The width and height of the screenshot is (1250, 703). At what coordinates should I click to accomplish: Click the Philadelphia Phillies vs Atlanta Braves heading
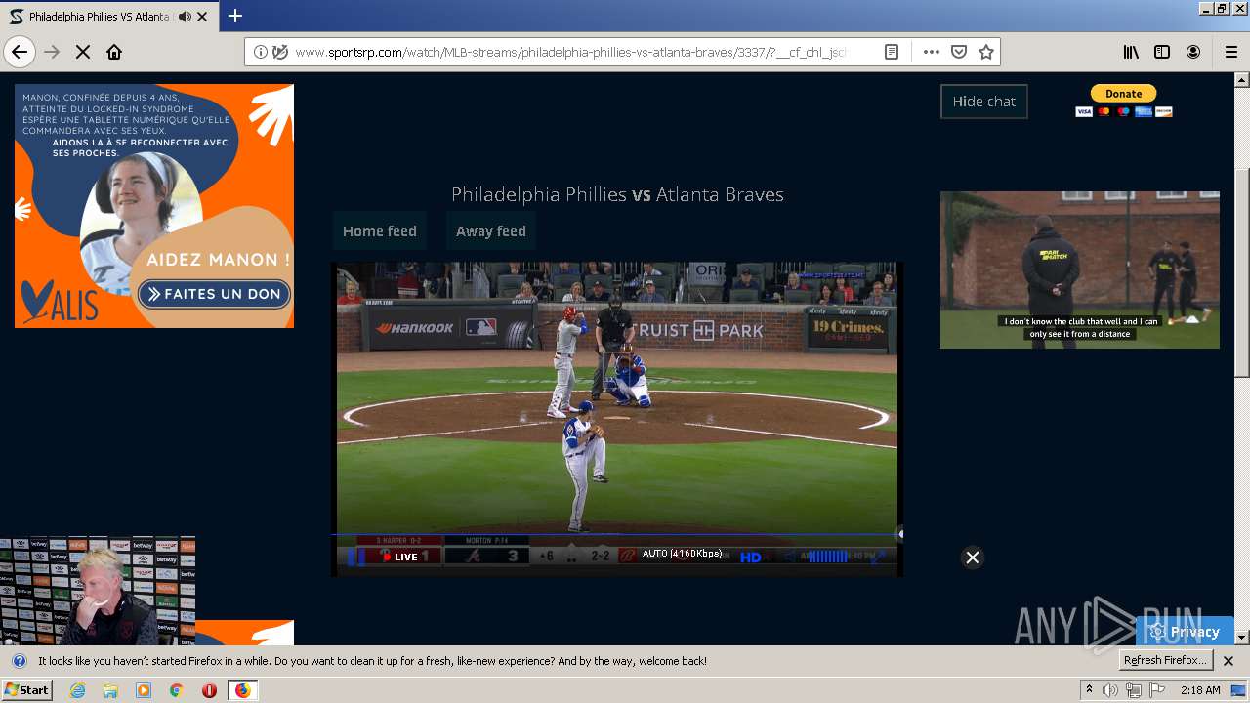(x=617, y=194)
